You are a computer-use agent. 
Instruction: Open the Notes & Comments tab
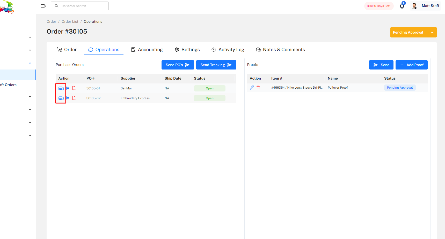click(280, 50)
